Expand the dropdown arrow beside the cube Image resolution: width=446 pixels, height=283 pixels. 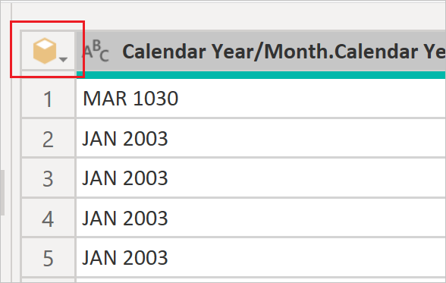pos(63,59)
